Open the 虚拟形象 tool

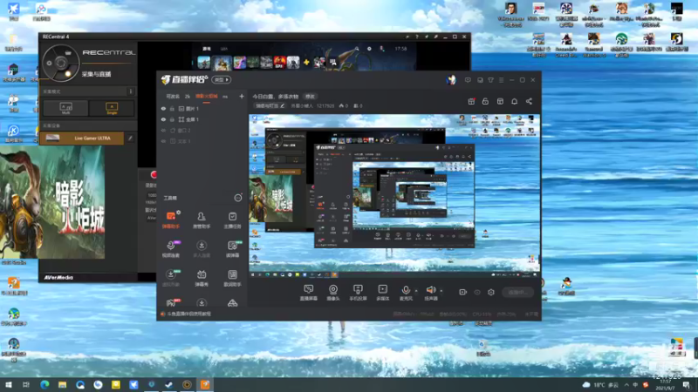point(170,278)
